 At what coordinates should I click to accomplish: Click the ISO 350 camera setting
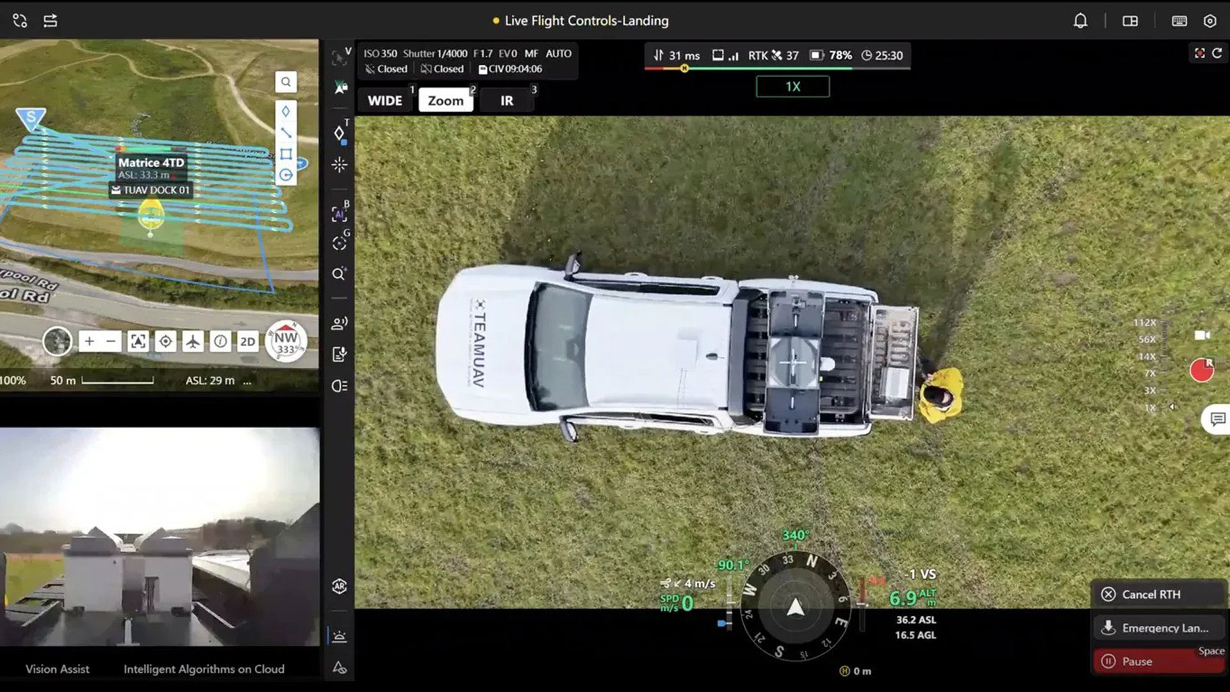click(381, 54)
